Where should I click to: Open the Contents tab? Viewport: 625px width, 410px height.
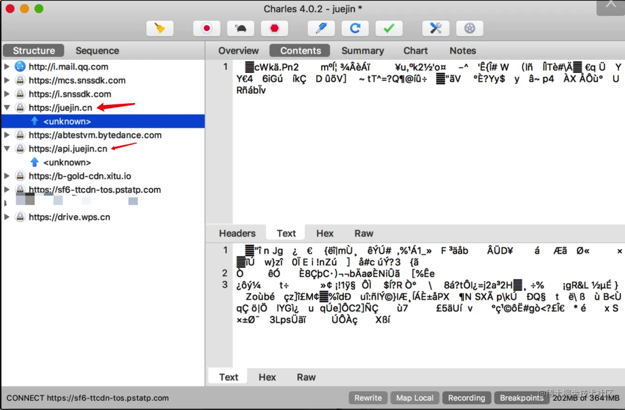click(300, 51)
